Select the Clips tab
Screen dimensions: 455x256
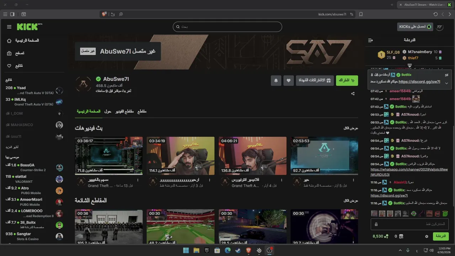pyautogui.click(x=142, y=111)
